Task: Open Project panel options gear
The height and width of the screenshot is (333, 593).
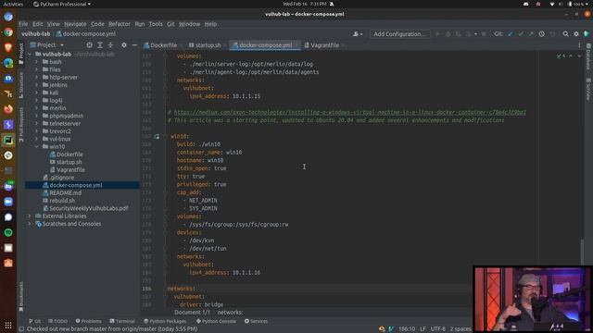Action: click(x=123, y=45)
